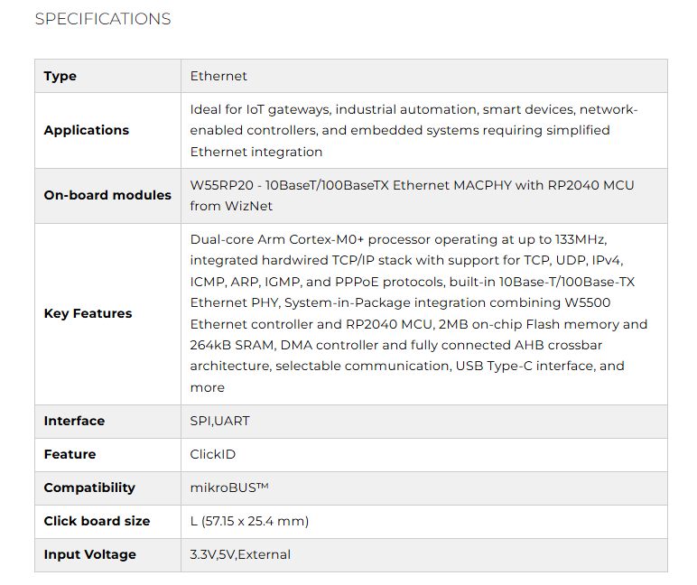697x585 pixels.
Task: Click the mikroBUS compatibility value
Action: [229, 488]
